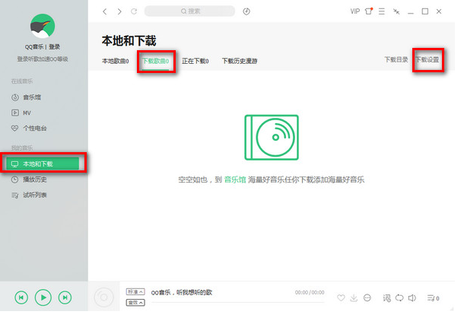Click the previous track button
This screenshot has width=461, height=321.
click(21, 297)
